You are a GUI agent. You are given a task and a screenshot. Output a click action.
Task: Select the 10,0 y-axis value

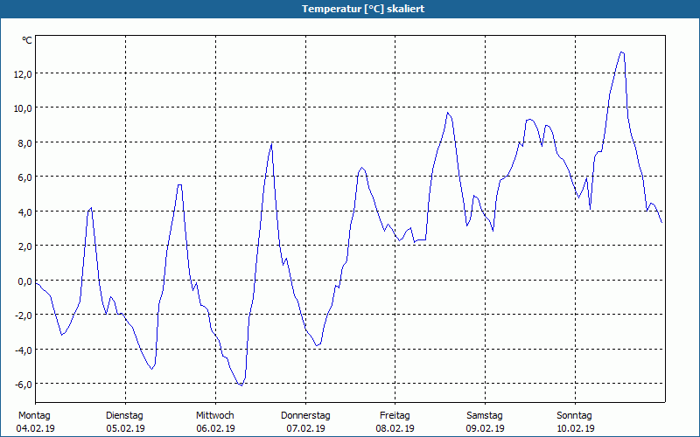click(x=23, y=108)
